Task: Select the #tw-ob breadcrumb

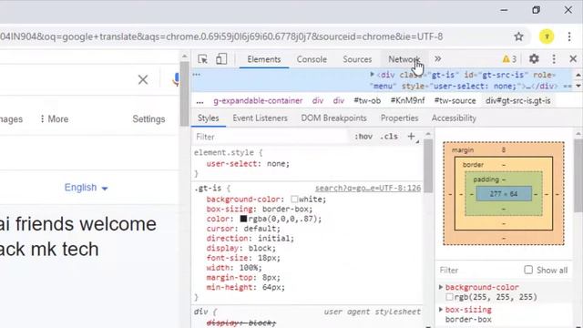Action: (367, 101)
